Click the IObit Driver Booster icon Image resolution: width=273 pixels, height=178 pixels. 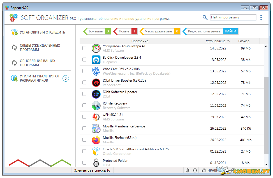tap(96, 83)
